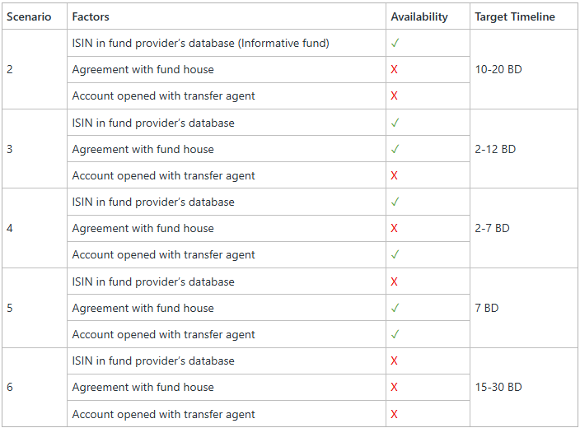Click the red X in Scenario 6's ISIN row
This screenshot has height=428, width=580.
pos(395,361)
